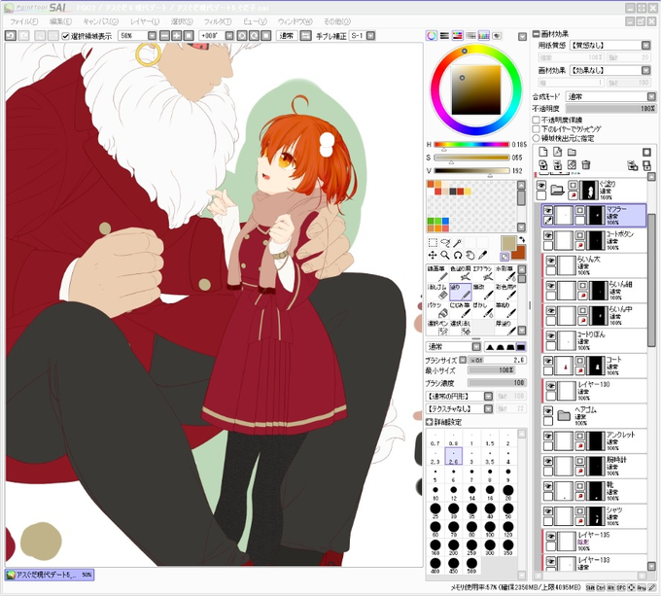This screenshot has width=661, height=596.
Task: Open the ウィンドウ(W) menu
Action: tap(296, 21)
